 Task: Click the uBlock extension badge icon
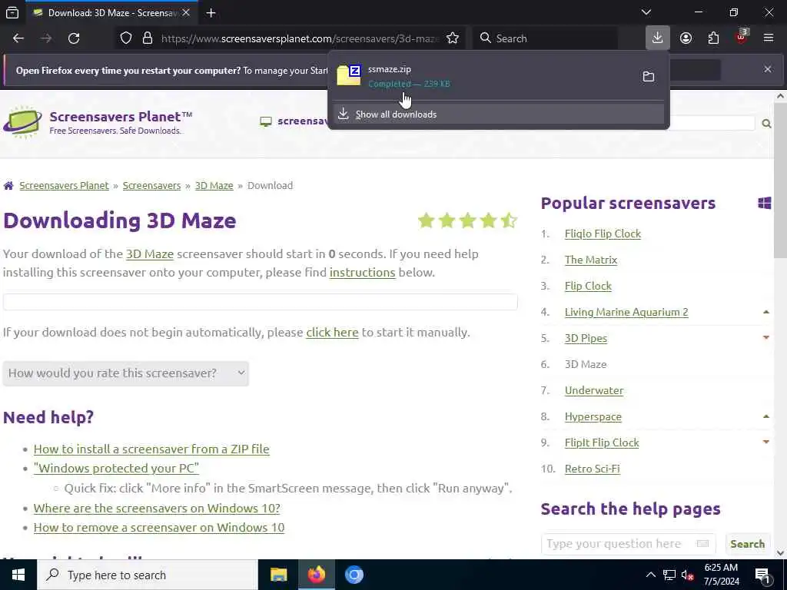pos(741,38)
